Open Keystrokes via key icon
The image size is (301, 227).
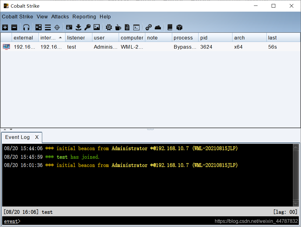click(x=87, y=27)
